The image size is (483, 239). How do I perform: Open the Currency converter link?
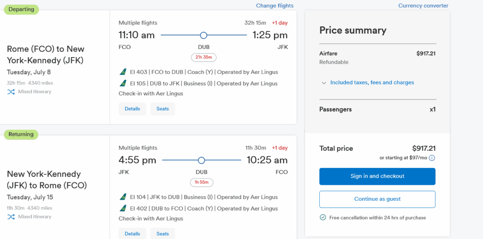click(x=423, y=6)
